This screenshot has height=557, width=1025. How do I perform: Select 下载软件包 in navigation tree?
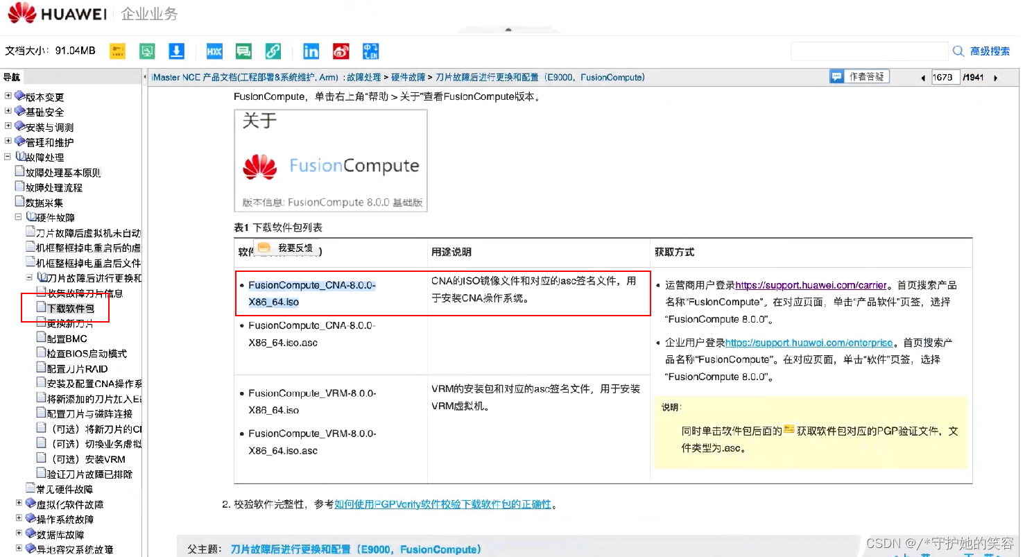click(70, 308)
